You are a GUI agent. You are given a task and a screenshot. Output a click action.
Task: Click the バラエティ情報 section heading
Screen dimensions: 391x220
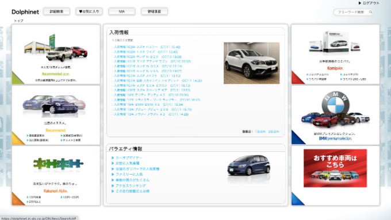click(x=125, y=149)
